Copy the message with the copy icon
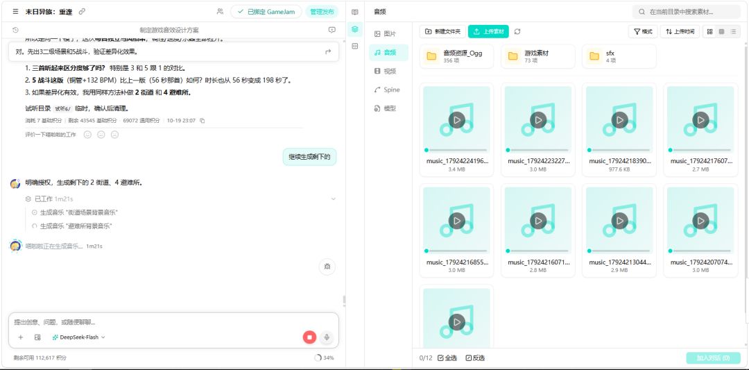This screenshot has width=749, height=370. pyautogui.click(x=202, y=121)
